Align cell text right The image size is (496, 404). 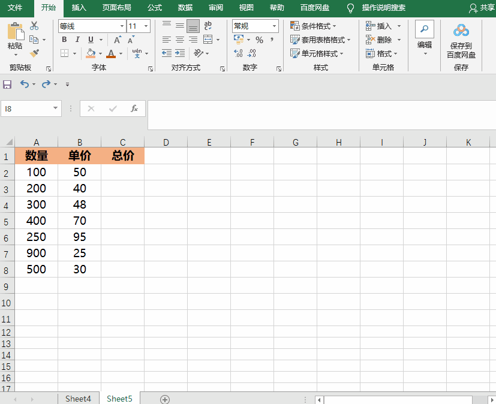coord(193,40)
